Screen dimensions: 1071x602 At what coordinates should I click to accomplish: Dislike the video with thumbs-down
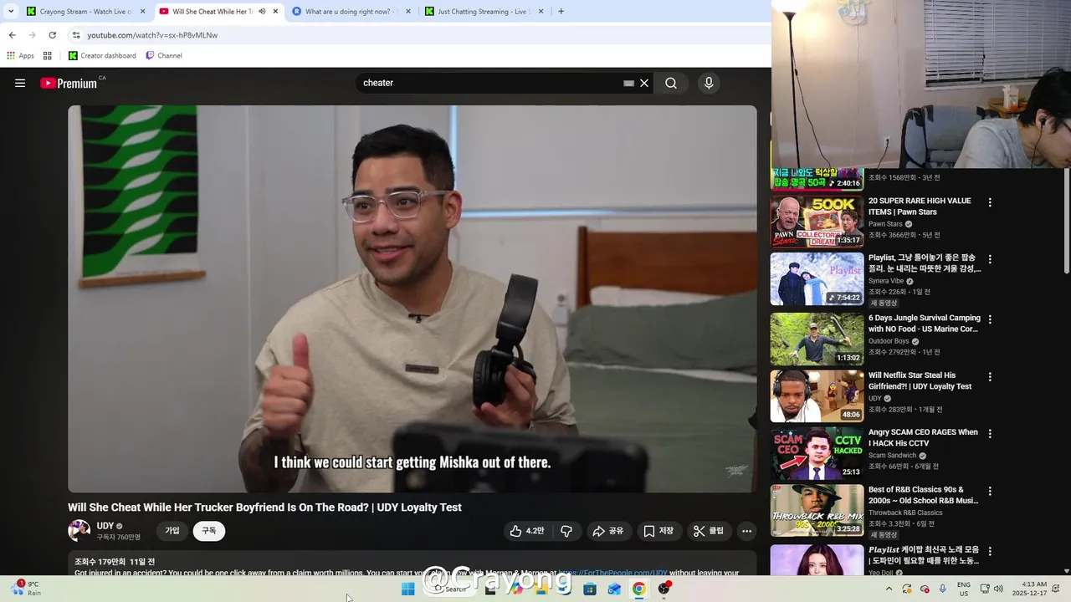(x=566, y=531)
